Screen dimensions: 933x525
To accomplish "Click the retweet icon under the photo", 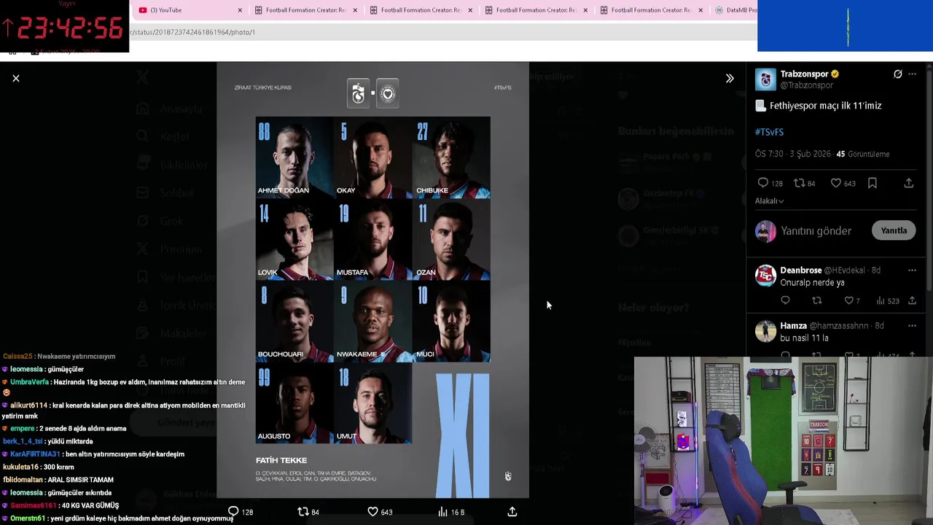I will pos(303,512).
